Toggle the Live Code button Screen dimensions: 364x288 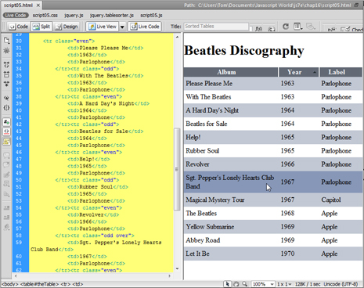coord(145,27)
